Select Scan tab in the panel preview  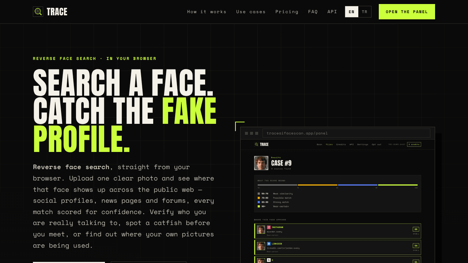pos(320,144)
